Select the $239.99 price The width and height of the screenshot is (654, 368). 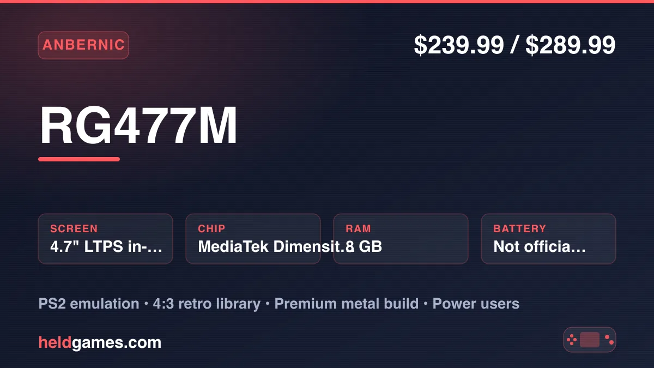[458, 45]
